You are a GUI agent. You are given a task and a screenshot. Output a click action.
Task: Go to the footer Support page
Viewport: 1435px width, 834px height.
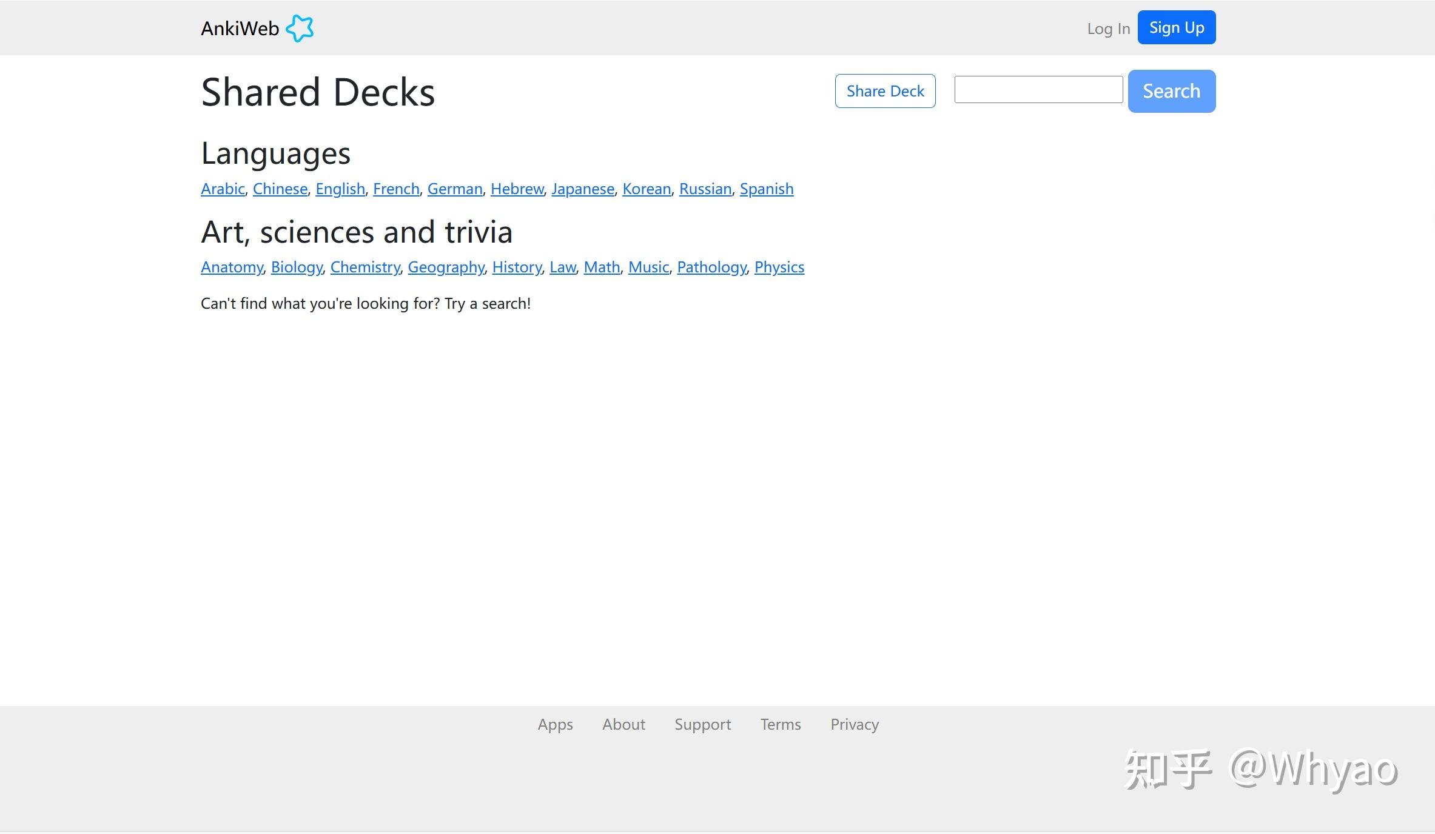pos(702,724)
